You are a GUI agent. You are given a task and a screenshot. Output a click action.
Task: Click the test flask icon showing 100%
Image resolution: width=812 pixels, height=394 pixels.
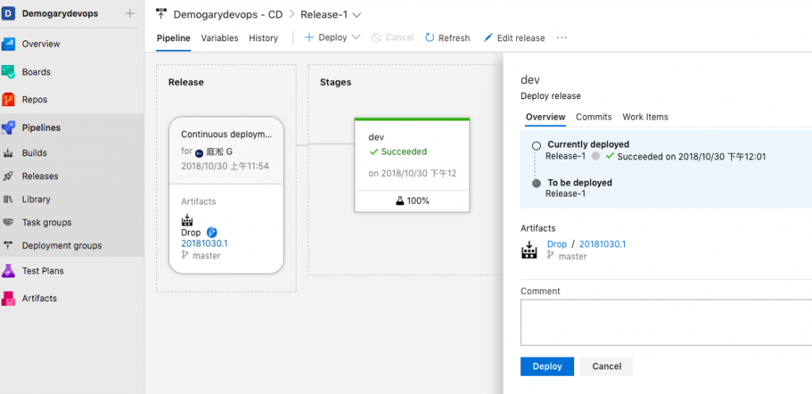(x=400, y=201)
